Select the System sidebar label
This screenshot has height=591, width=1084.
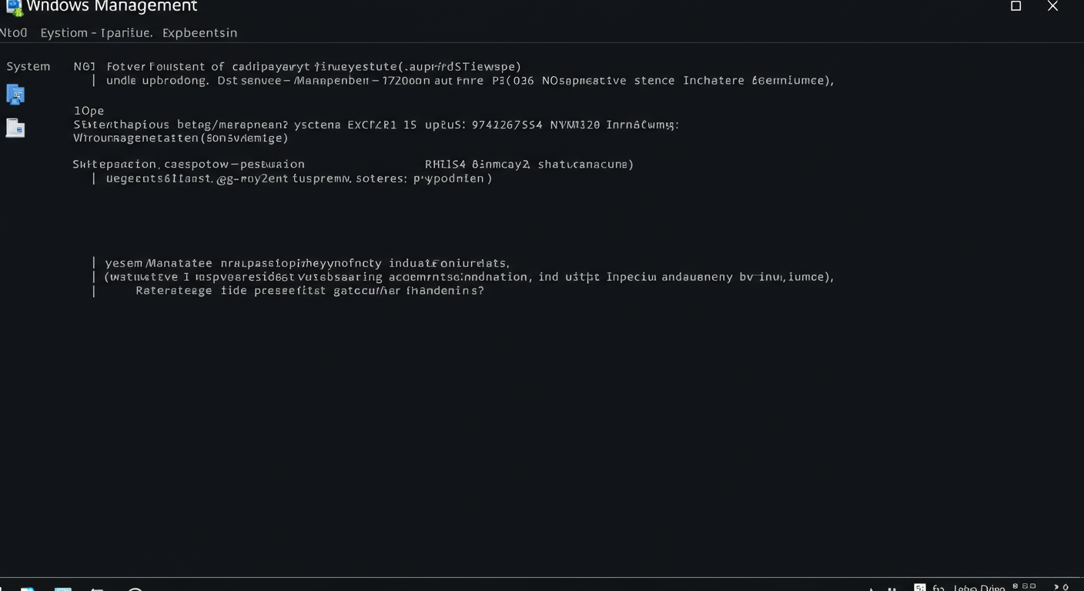pyautogui.click(x=28, y=67)
